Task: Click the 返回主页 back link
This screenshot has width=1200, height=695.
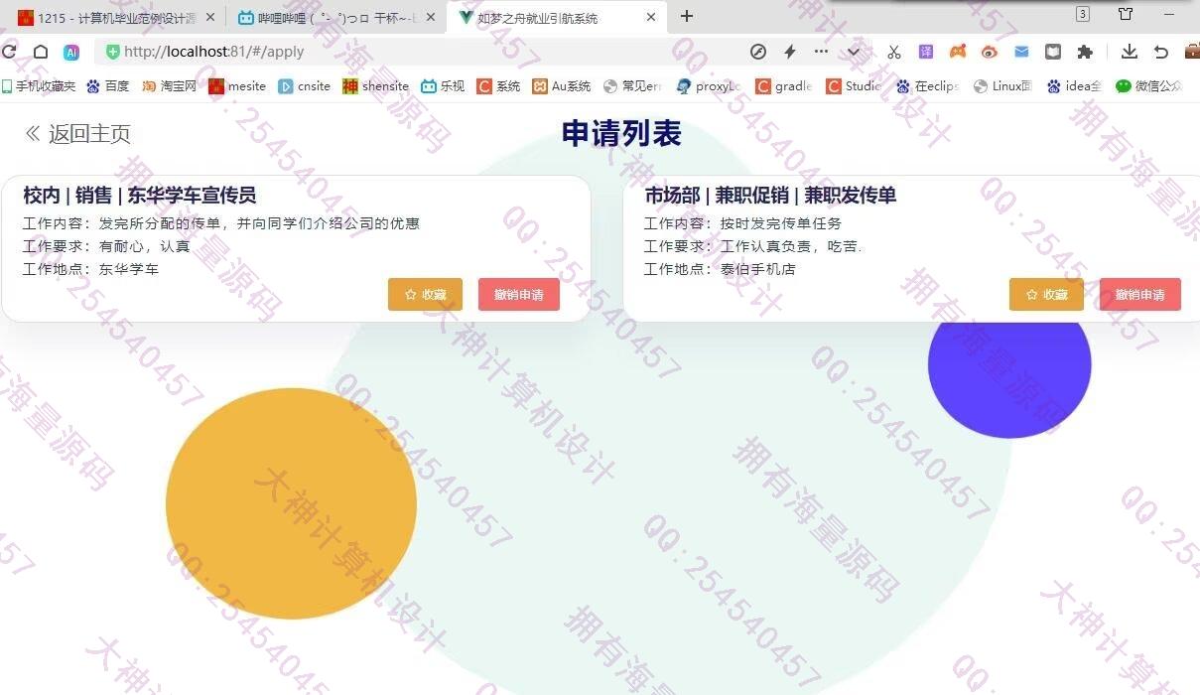Action: coord(78,134)
